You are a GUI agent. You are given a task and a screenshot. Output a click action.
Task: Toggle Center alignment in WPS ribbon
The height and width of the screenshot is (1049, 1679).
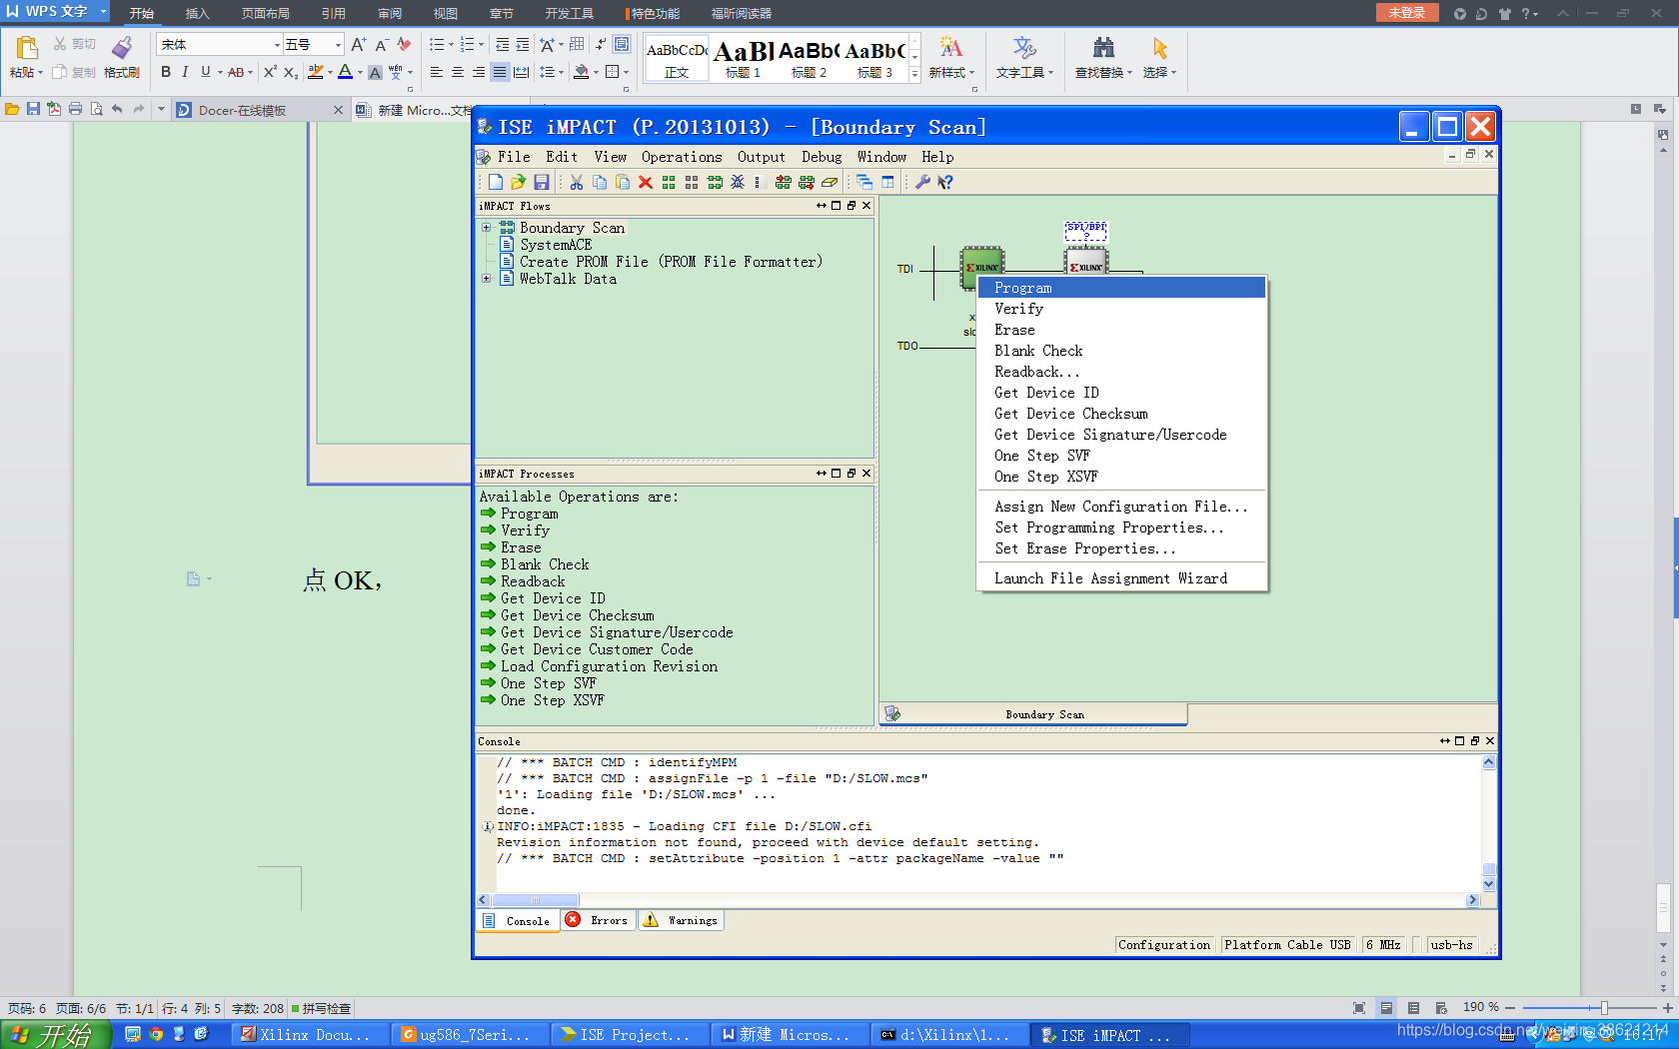[x=458, y=72]
